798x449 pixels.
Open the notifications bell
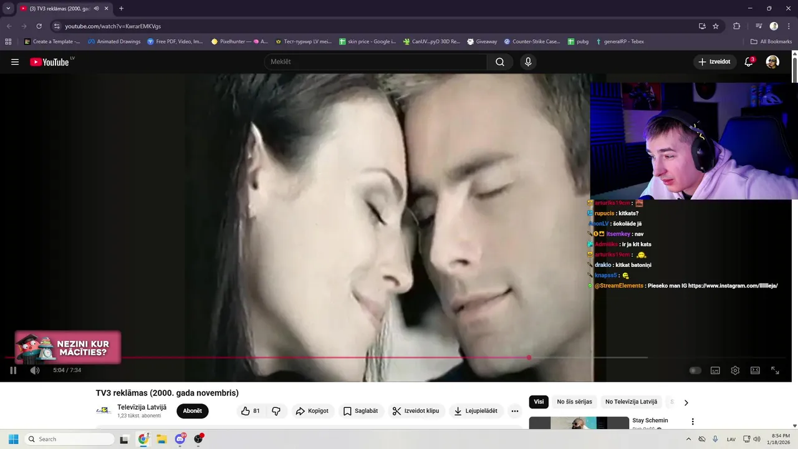[749, 62]
